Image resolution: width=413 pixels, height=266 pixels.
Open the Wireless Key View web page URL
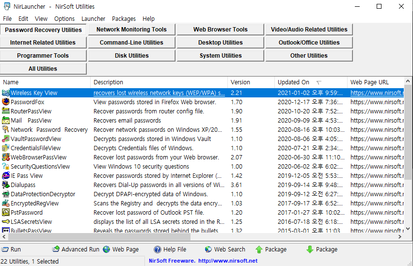click(x=377, y=93)
